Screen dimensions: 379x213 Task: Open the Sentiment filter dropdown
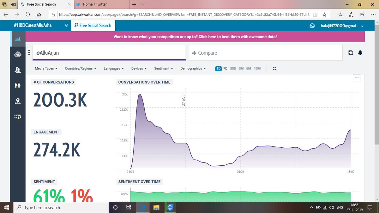tap(163, 68)
